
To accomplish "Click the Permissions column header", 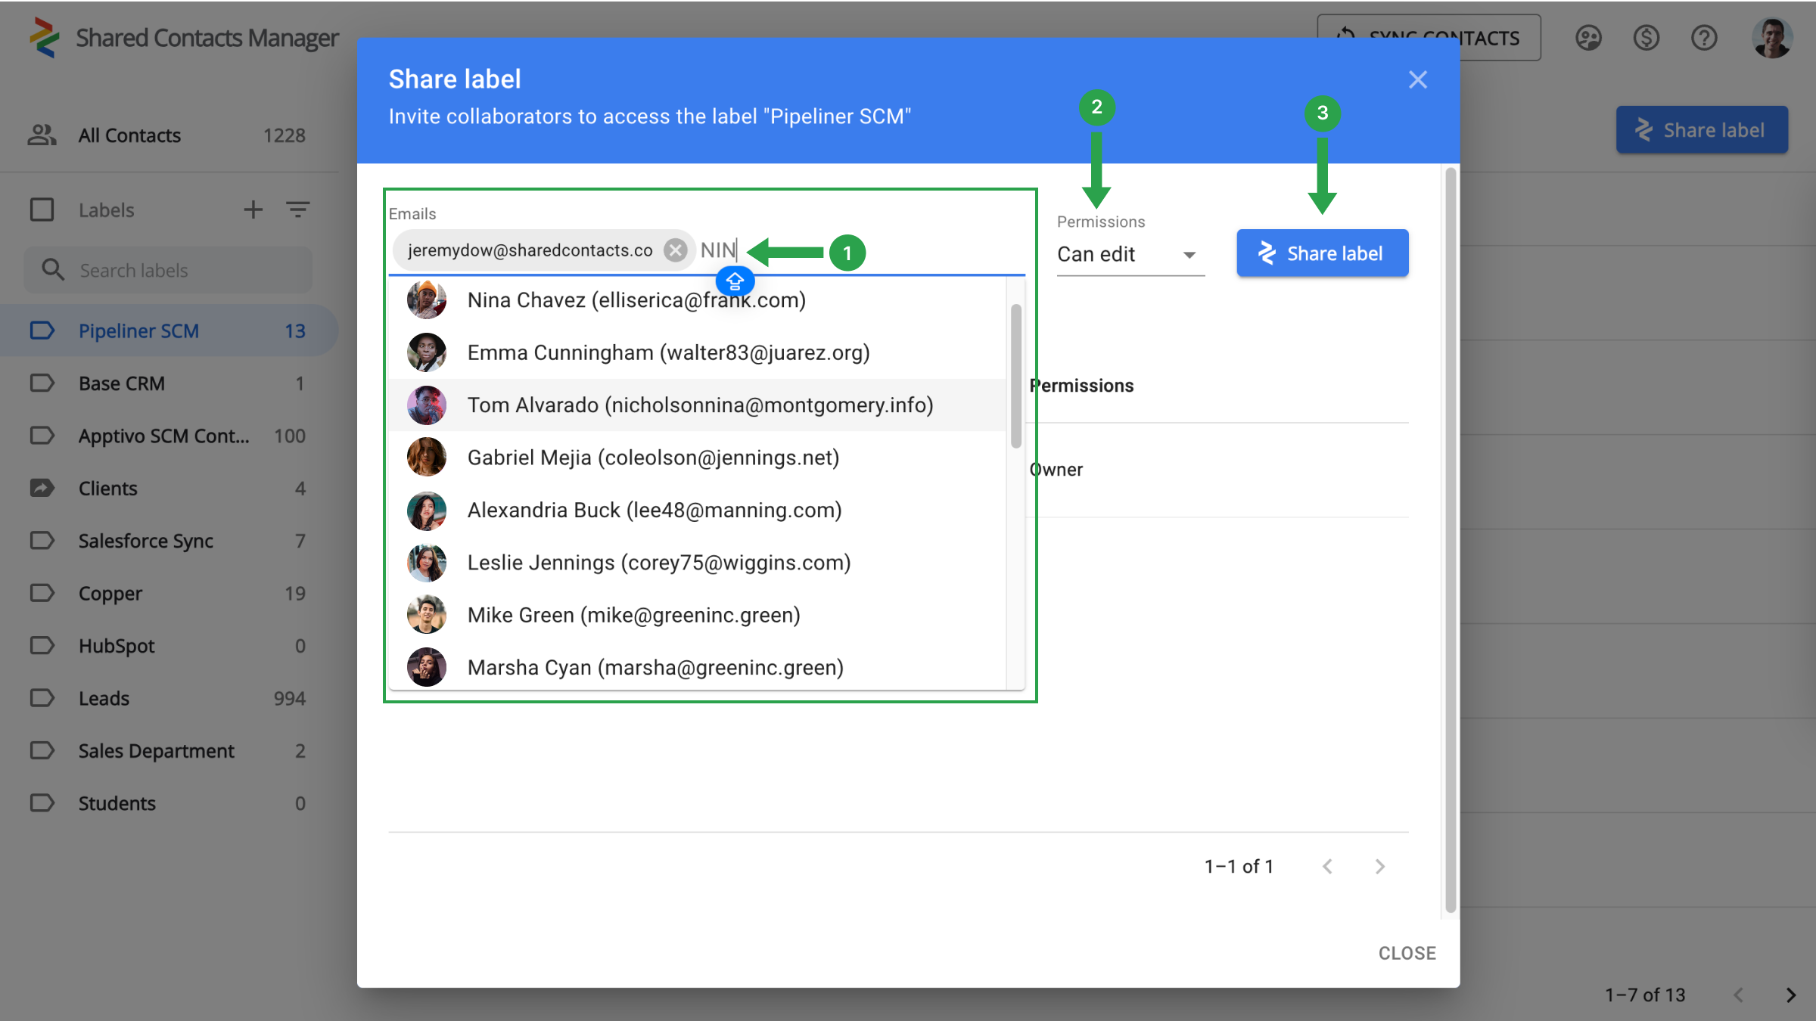I will coord(1081,385).
